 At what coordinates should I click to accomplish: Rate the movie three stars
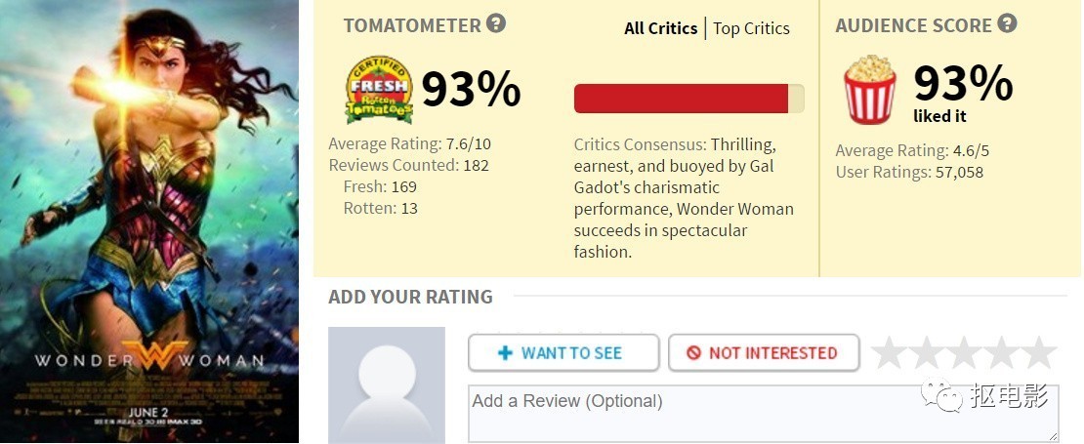pyautogui.click(x=964, y=353)
